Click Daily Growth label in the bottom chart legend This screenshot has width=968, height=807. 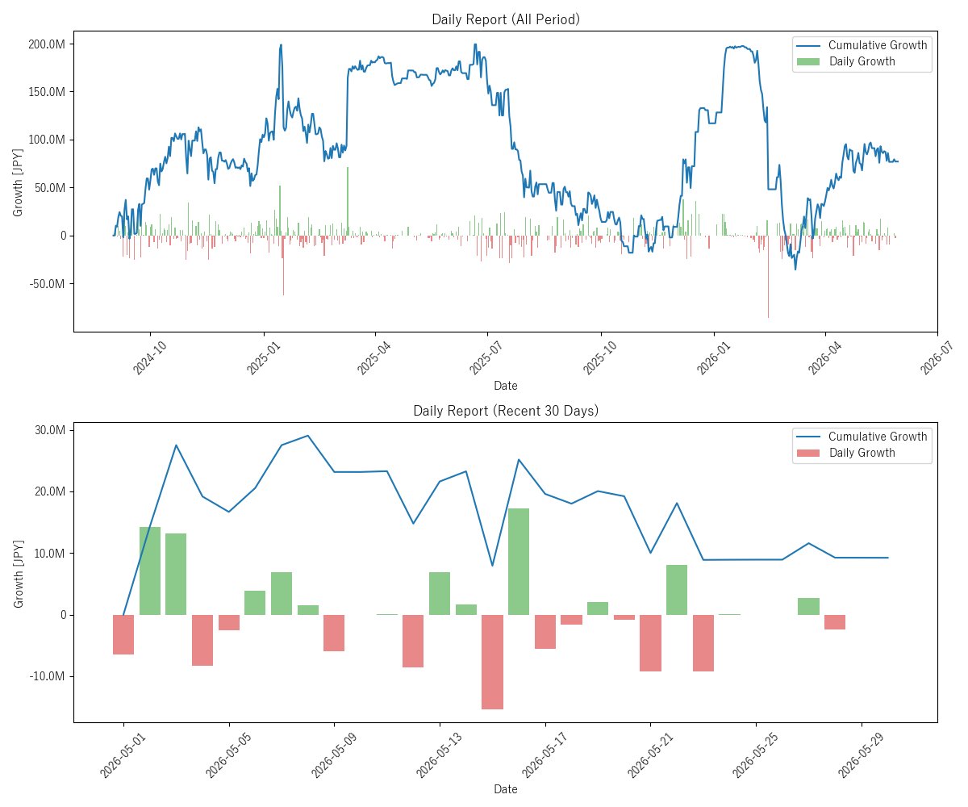(862, 453)
